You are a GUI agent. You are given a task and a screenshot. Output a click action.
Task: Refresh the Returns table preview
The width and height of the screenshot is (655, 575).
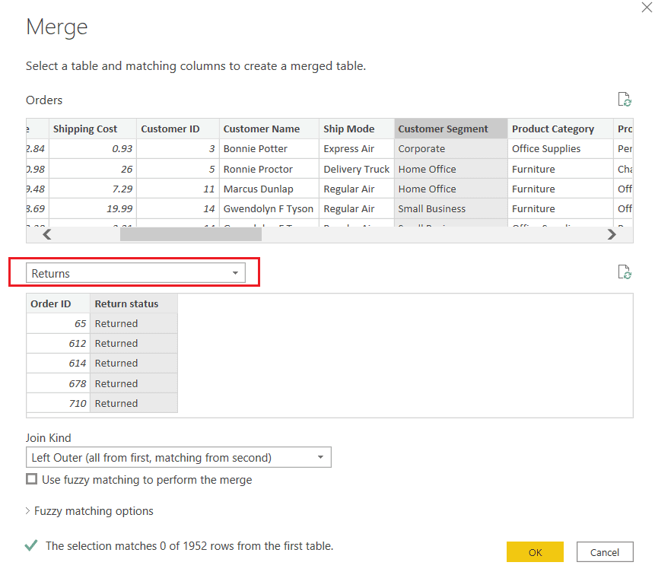625,272
